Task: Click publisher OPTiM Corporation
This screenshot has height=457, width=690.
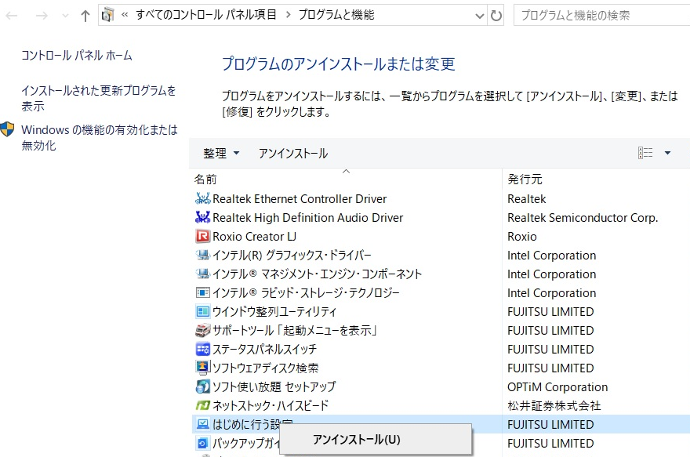Action: point(557,386)
